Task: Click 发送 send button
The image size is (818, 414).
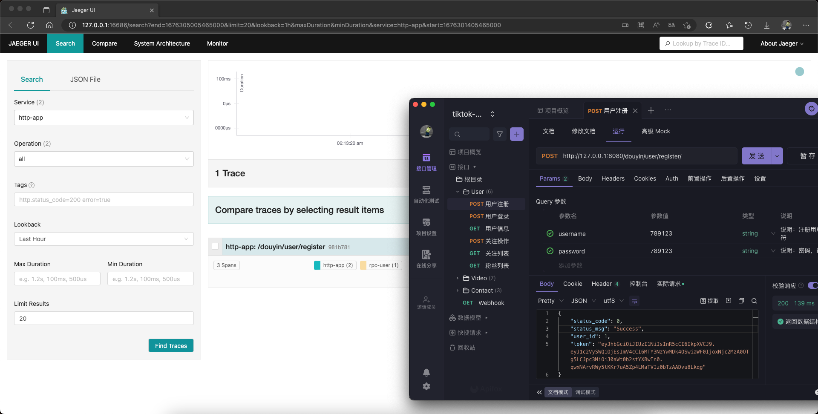Action: coord(757,156)
